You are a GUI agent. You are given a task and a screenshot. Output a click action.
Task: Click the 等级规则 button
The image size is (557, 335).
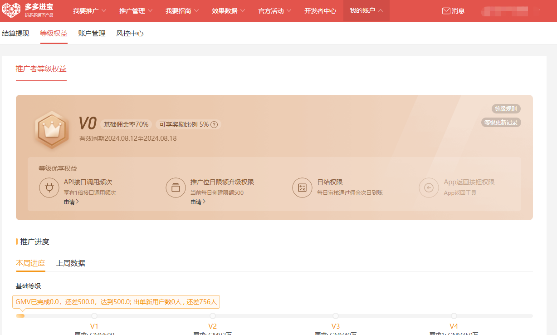(x=506, y=109)
